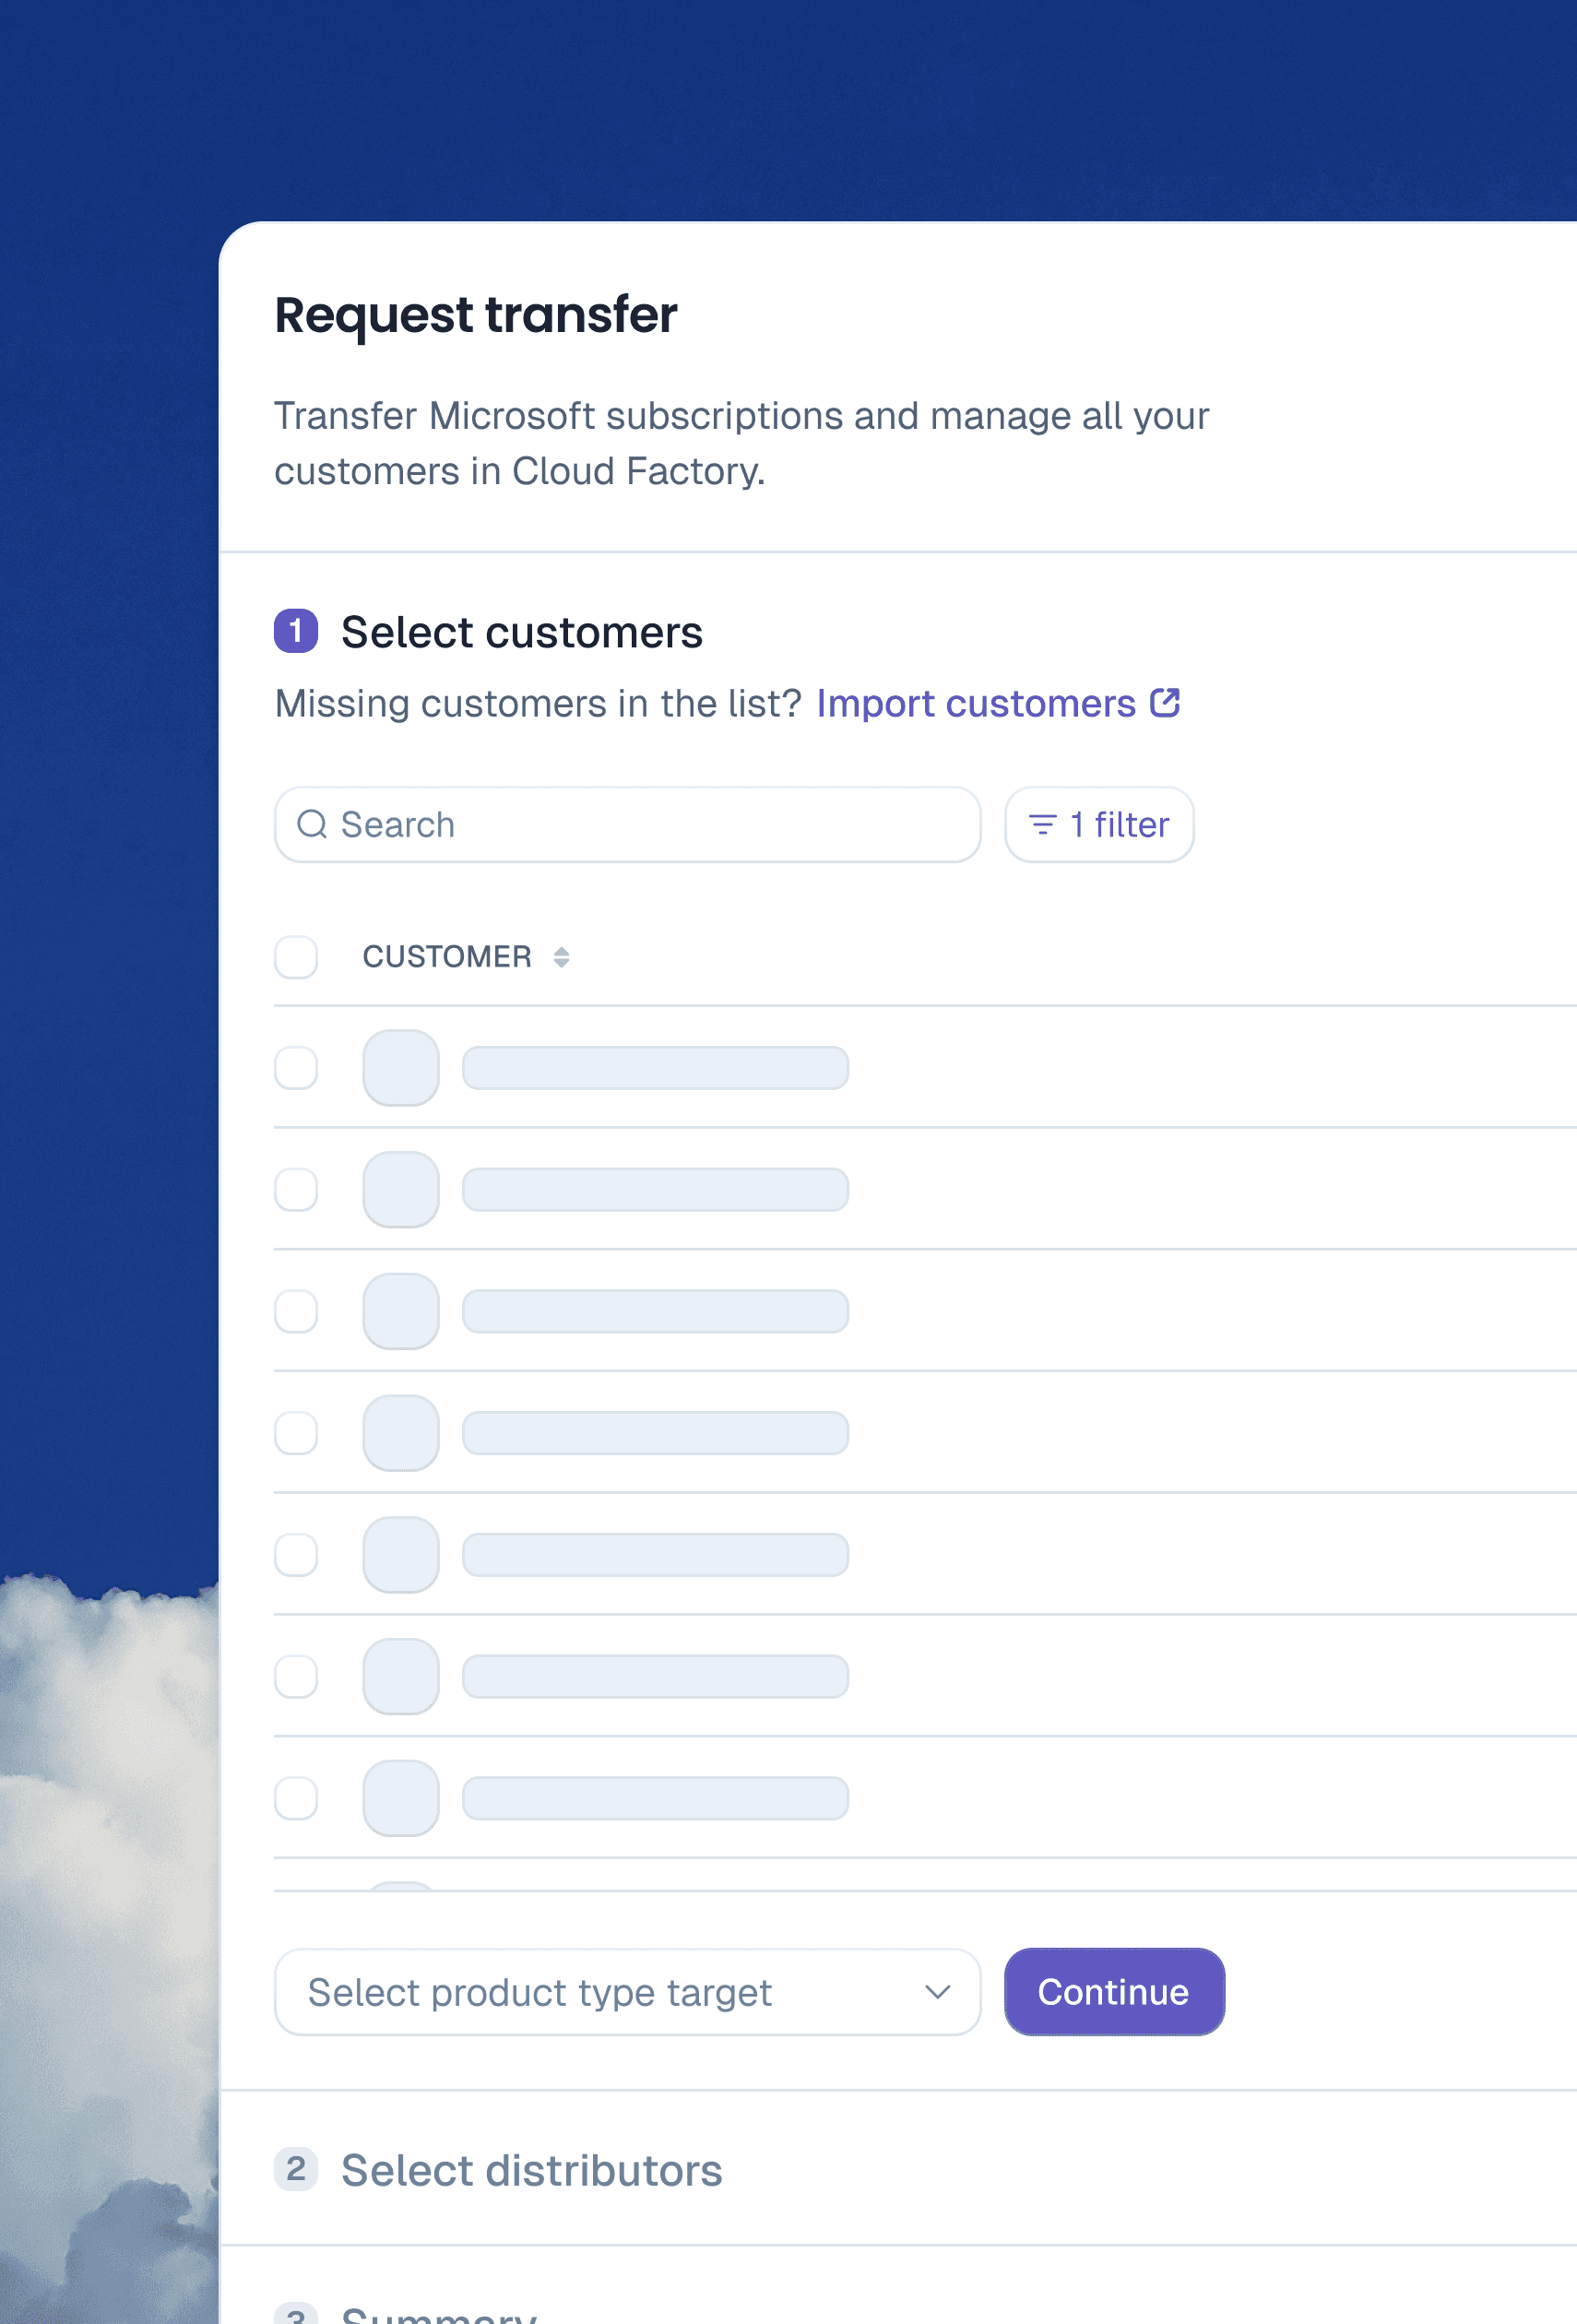Open the external link icon beside Import customers

click(1165, 703)
